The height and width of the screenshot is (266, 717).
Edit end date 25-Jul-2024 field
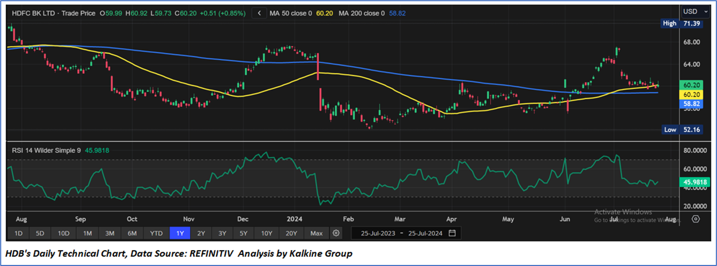coord(424,233)
